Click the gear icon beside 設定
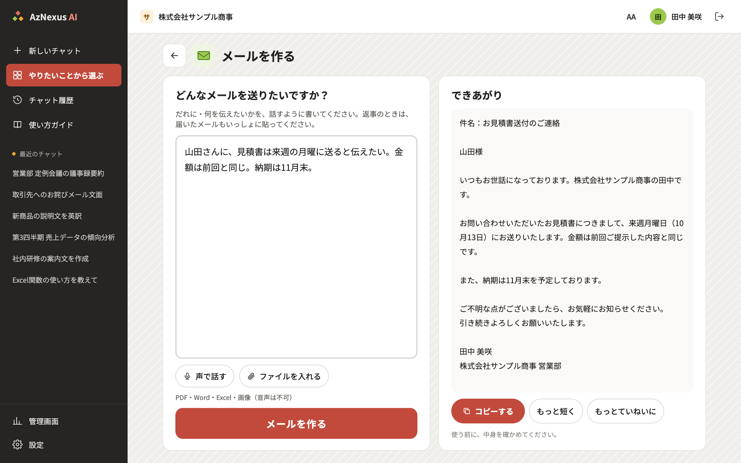This screenshot has height=463, width=741. pos(17,445)
